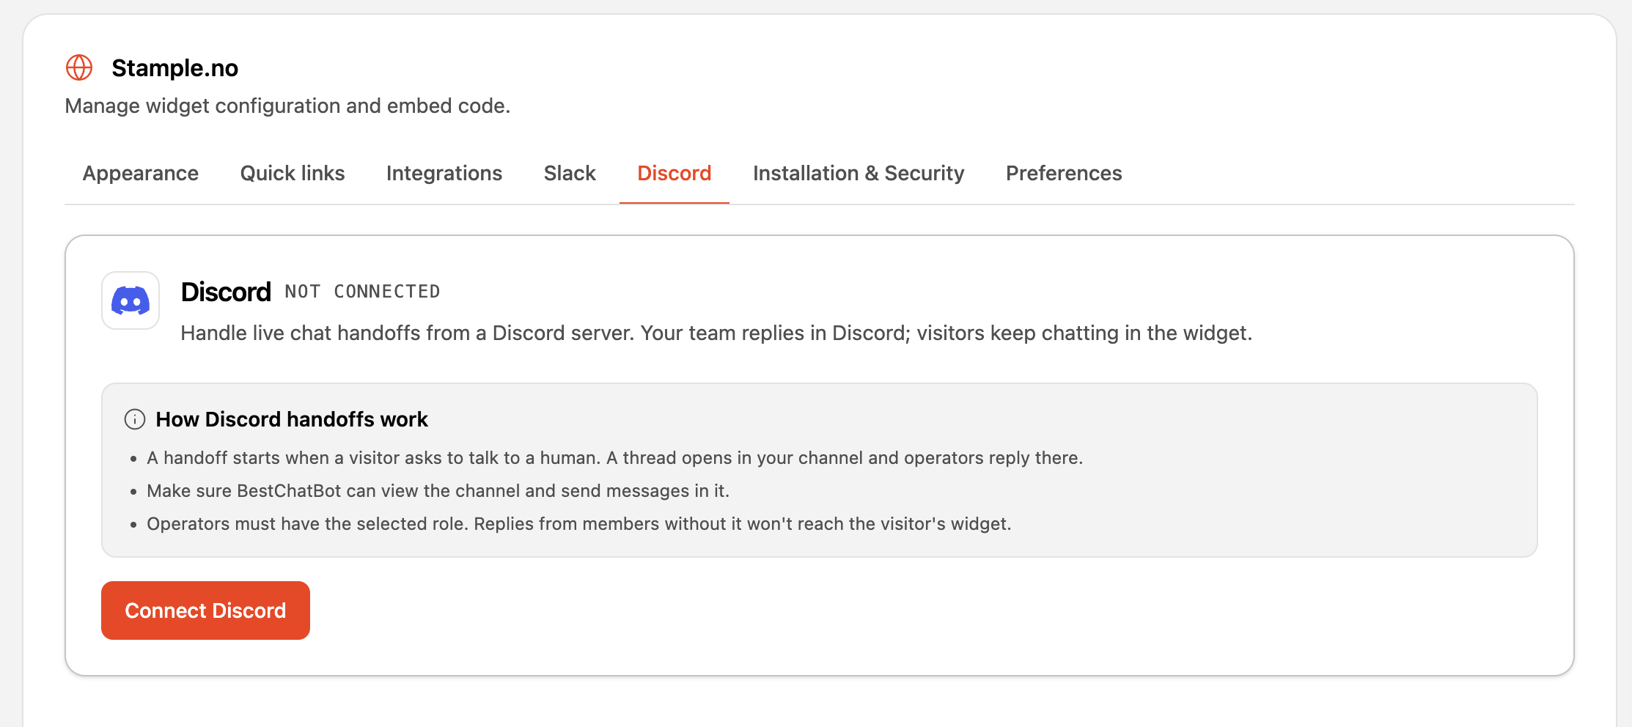Click the bullet starting 'Operators must have'

pyautogui.click(x=579, y=524)
